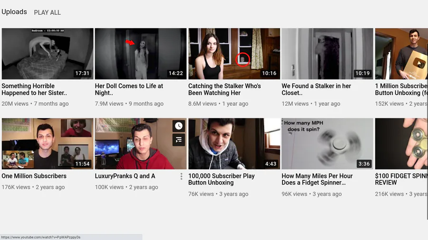Click '20M views • 7 months ago' text
Image resolution: width=428 pixels, height=240 pixels.
pyautogui.click(x=35, y=104)
